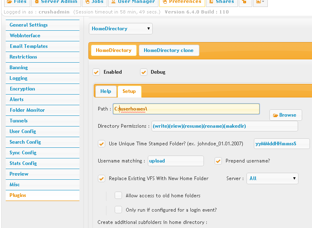312x228 pixels.
Task: Open General Settings in sidebar
Action: click(43, 25)
